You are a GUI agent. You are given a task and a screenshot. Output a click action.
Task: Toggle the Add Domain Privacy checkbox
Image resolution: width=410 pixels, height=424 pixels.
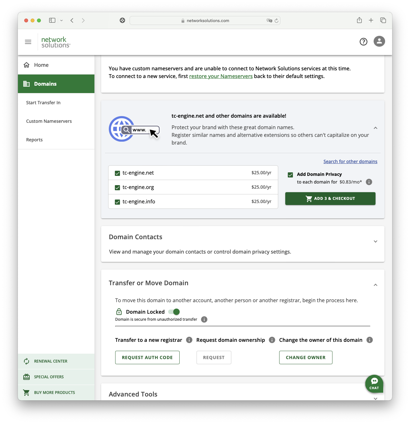click(x=290, y=175)
